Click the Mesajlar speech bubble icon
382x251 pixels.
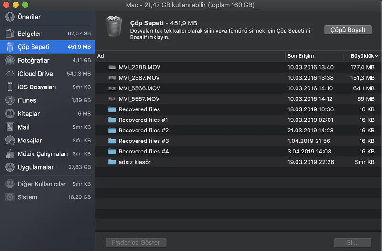(10, 141)
